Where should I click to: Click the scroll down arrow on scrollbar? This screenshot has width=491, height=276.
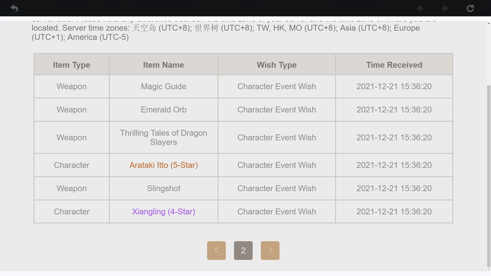click(x=489, y=269)
